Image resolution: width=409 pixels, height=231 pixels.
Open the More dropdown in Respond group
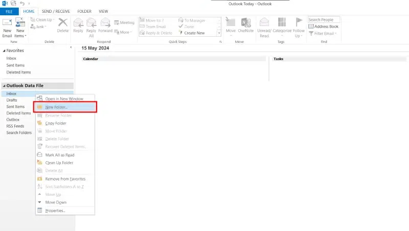123,32
